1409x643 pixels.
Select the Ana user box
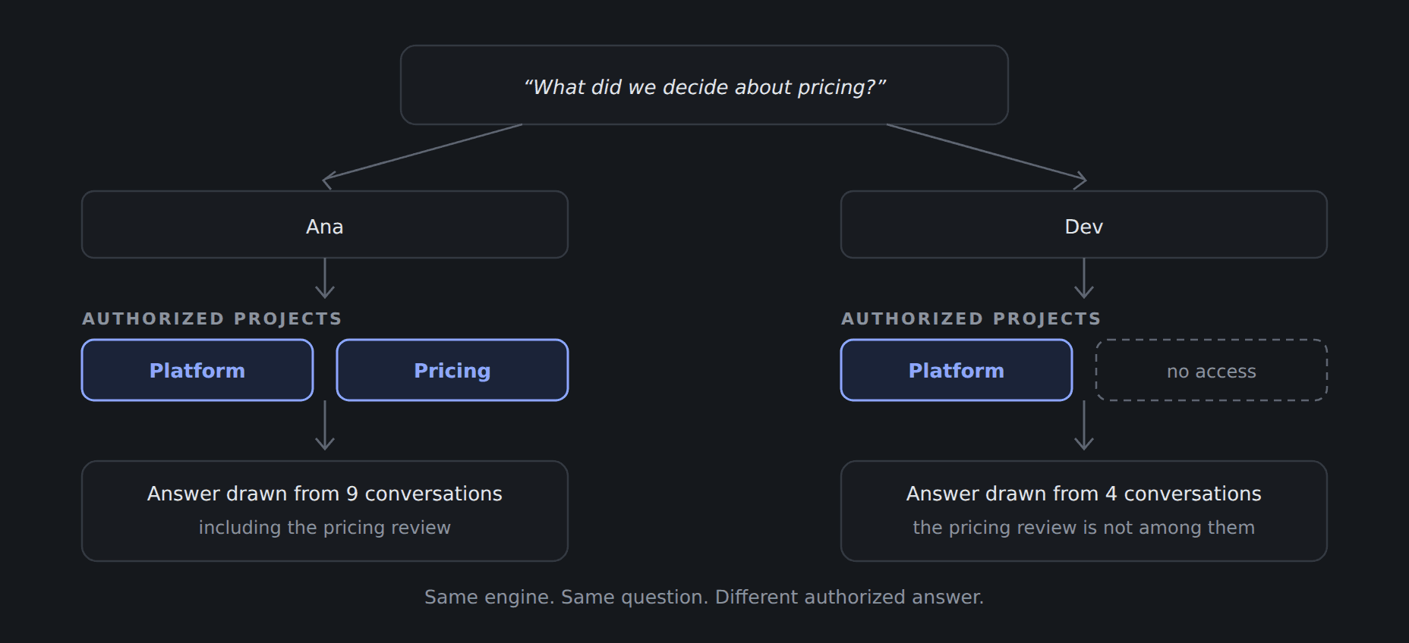pyautogui.click(x=325, y=224)
